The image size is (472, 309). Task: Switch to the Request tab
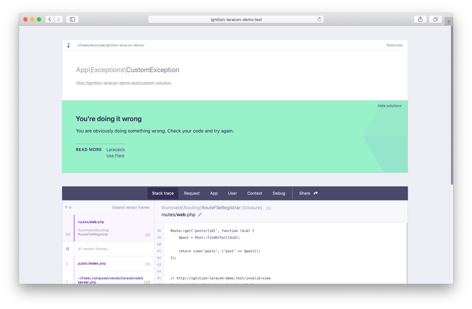coord(192,193)
